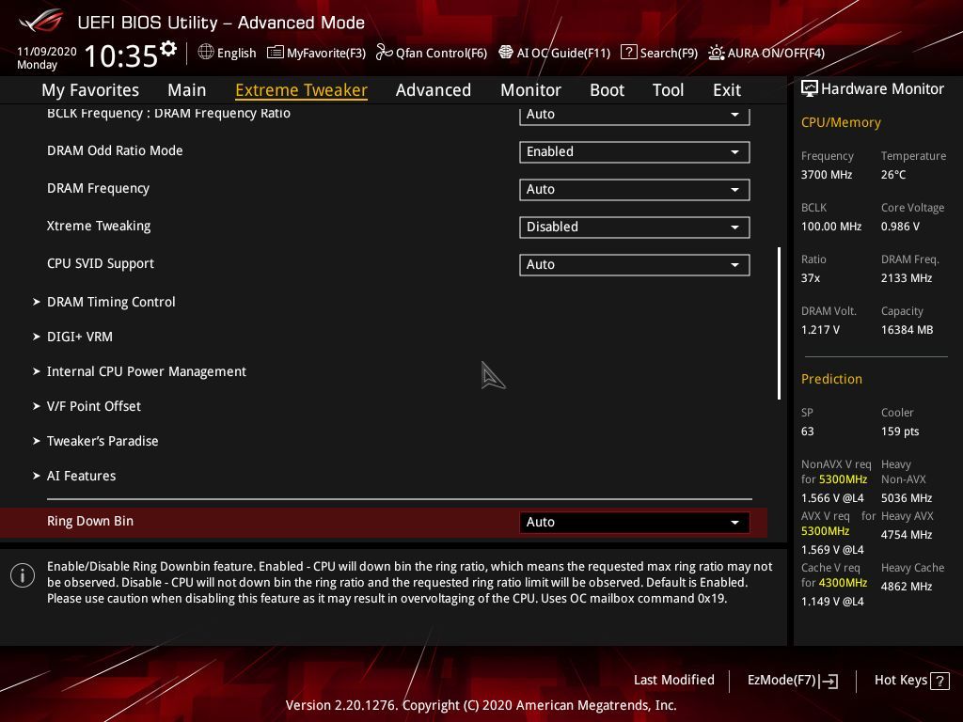963x722 pixels.
Task: Switch to Main tab
Action: click(x=187, y=90)
